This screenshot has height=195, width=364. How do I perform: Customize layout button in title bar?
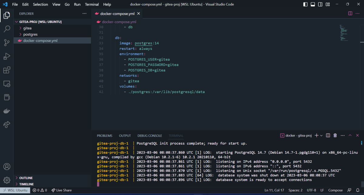coord(328,4)
